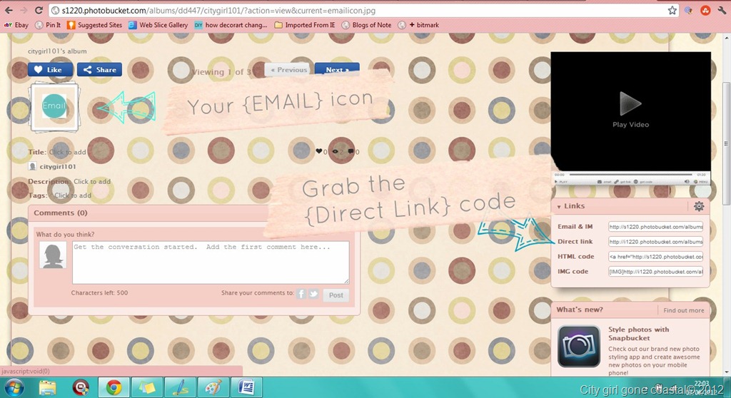Viewport: 731px width, 398px height.
Task: Open Links settings gear icon
Action: [698, 206]
